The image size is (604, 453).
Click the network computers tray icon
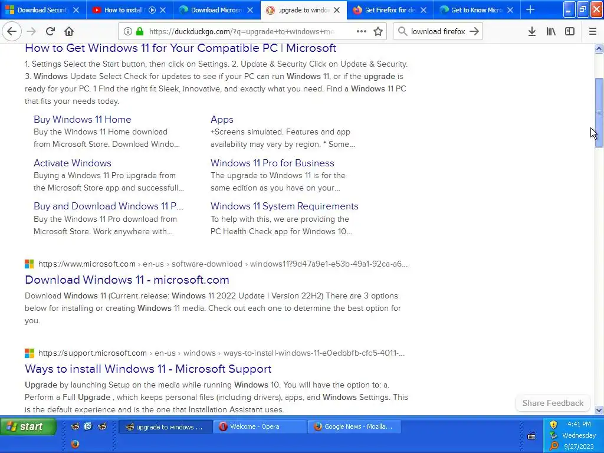pos(554,435)
